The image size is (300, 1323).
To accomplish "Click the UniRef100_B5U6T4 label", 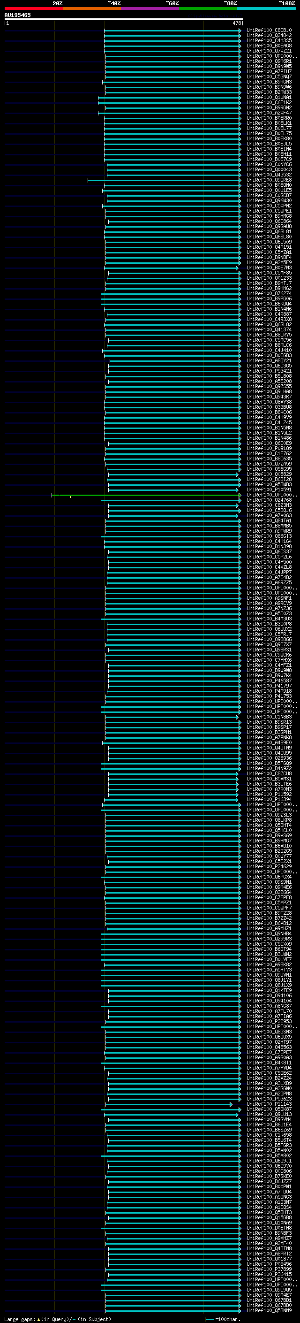I will pos(269,1139).
